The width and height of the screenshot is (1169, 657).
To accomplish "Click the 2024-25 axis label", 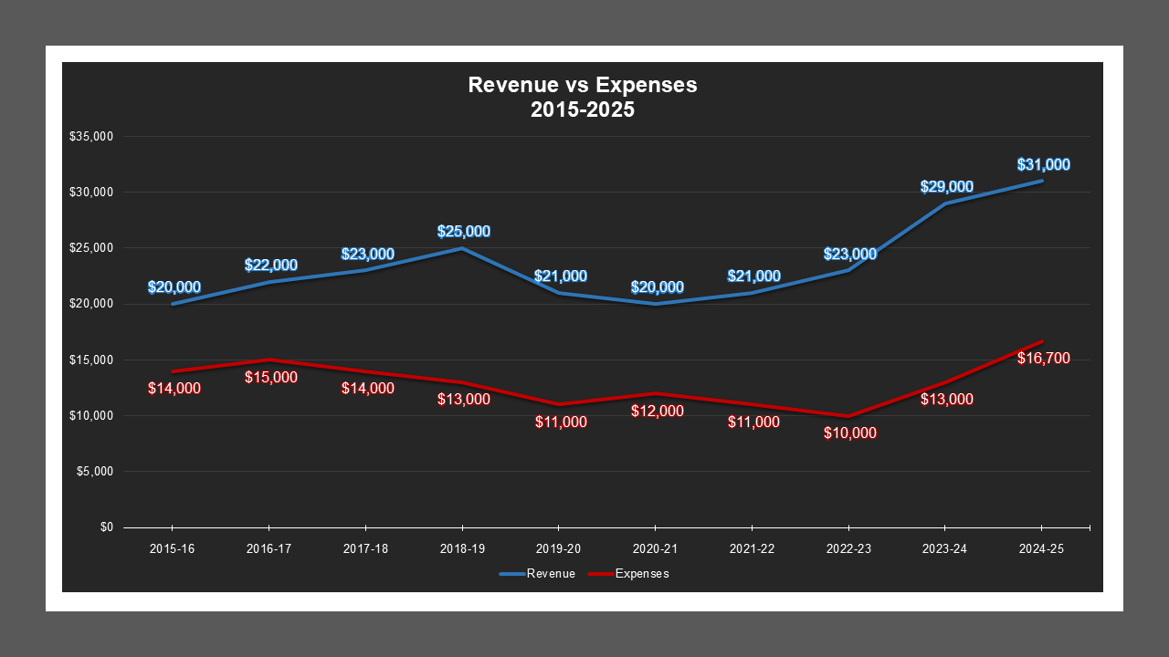I will click(x=1041, y=548).
